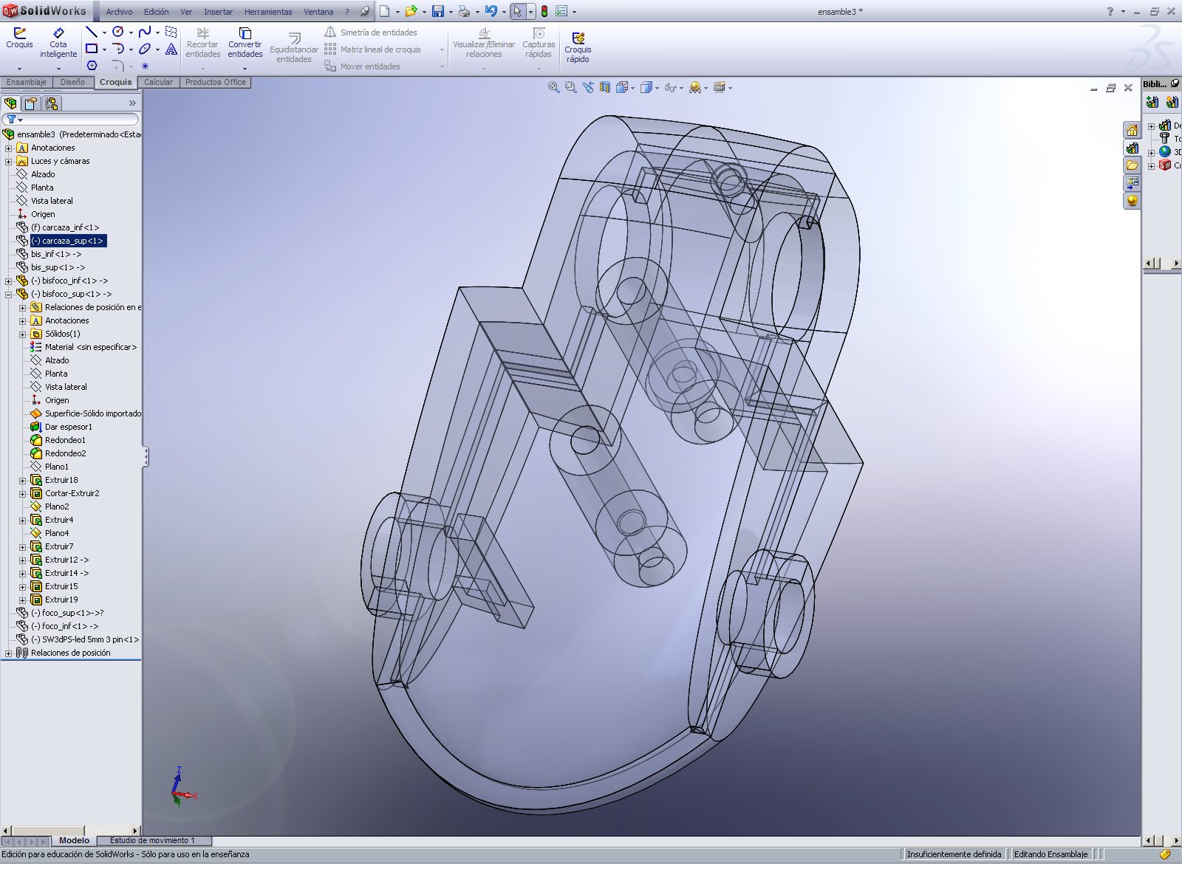Expand the feature tree panel chevrons
Image resolution: width=1182 pixels, height=886 pixels.
click(132, 103)
